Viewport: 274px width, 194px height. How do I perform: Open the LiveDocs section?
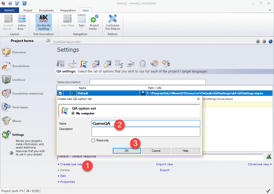coord(13,80)
